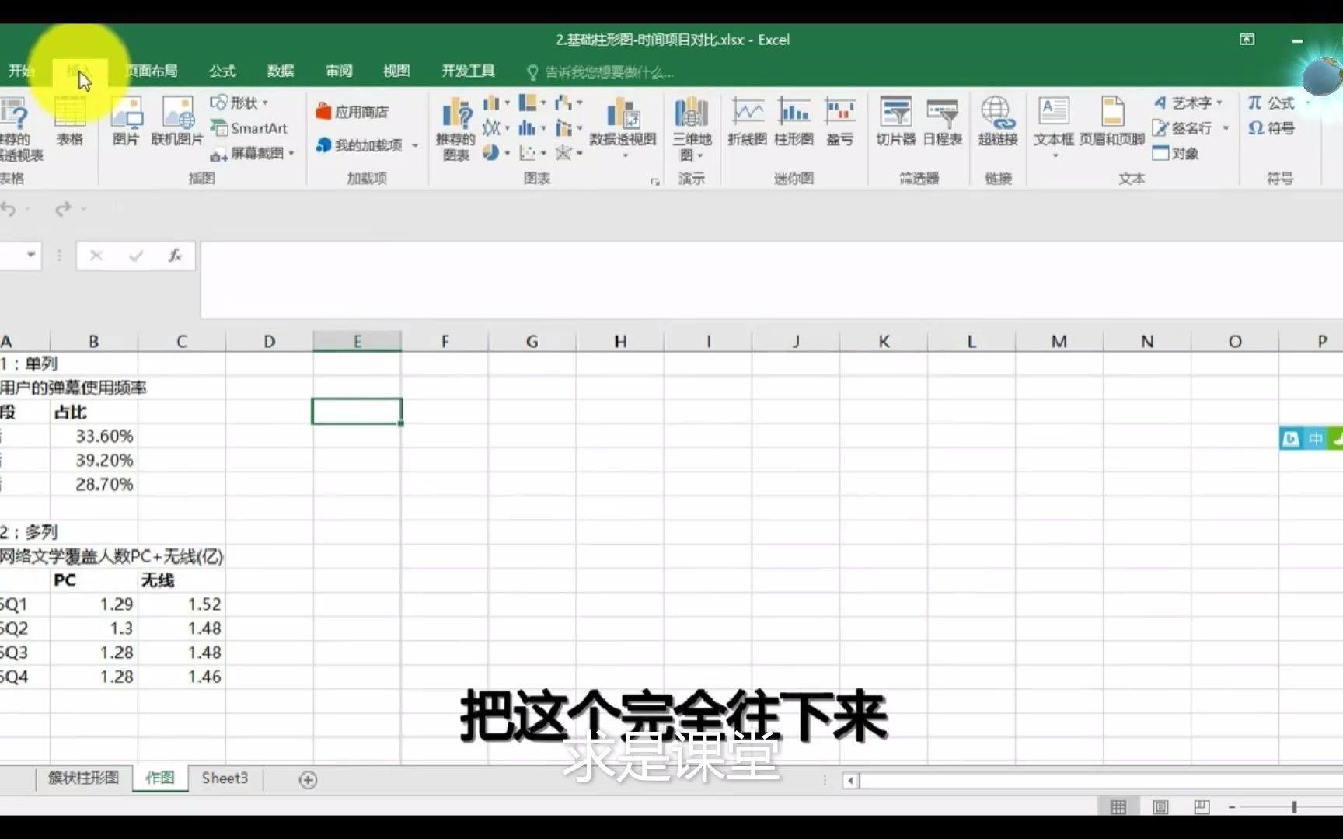Select column H header
The height and width of the screenshot is (839, 1343).
pyautogui.click(x=620, y=341)
